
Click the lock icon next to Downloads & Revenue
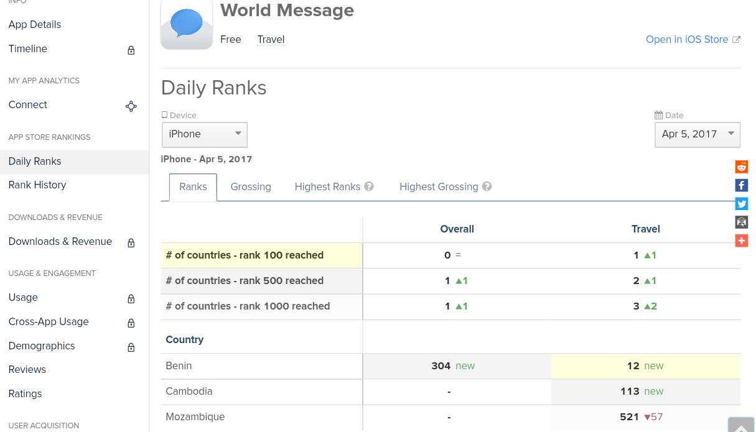click(x=131, y=243)
